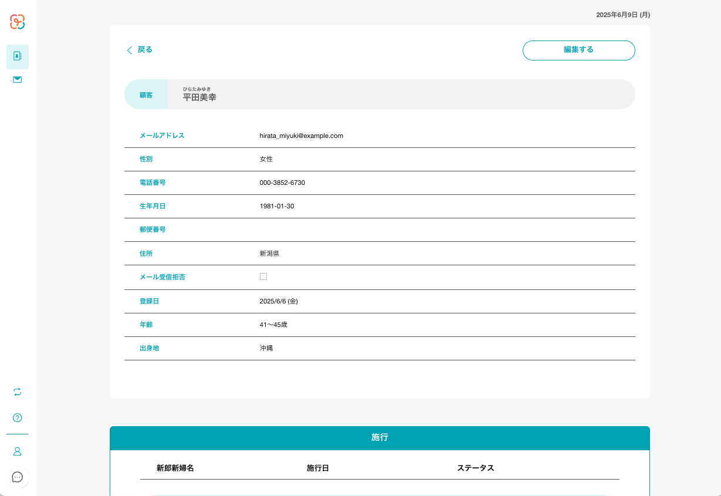
Task: Open the mail icon in sidebar
Action: click(18, 79)
